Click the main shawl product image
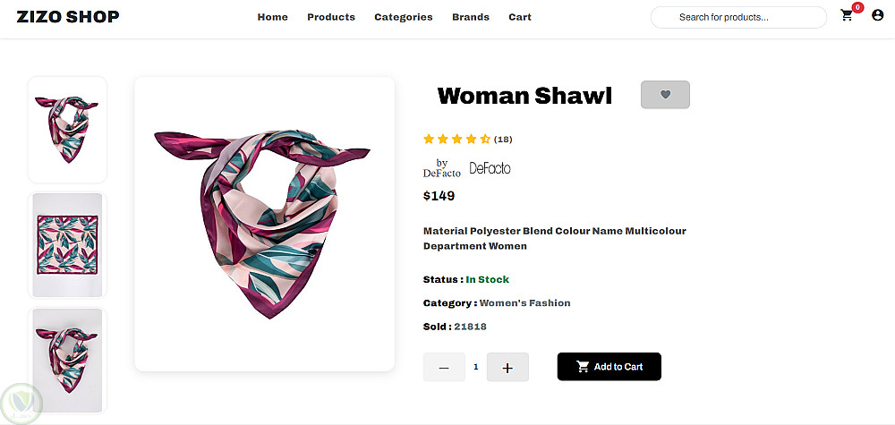Screen dimensions: 895x425 click(264, 224)
